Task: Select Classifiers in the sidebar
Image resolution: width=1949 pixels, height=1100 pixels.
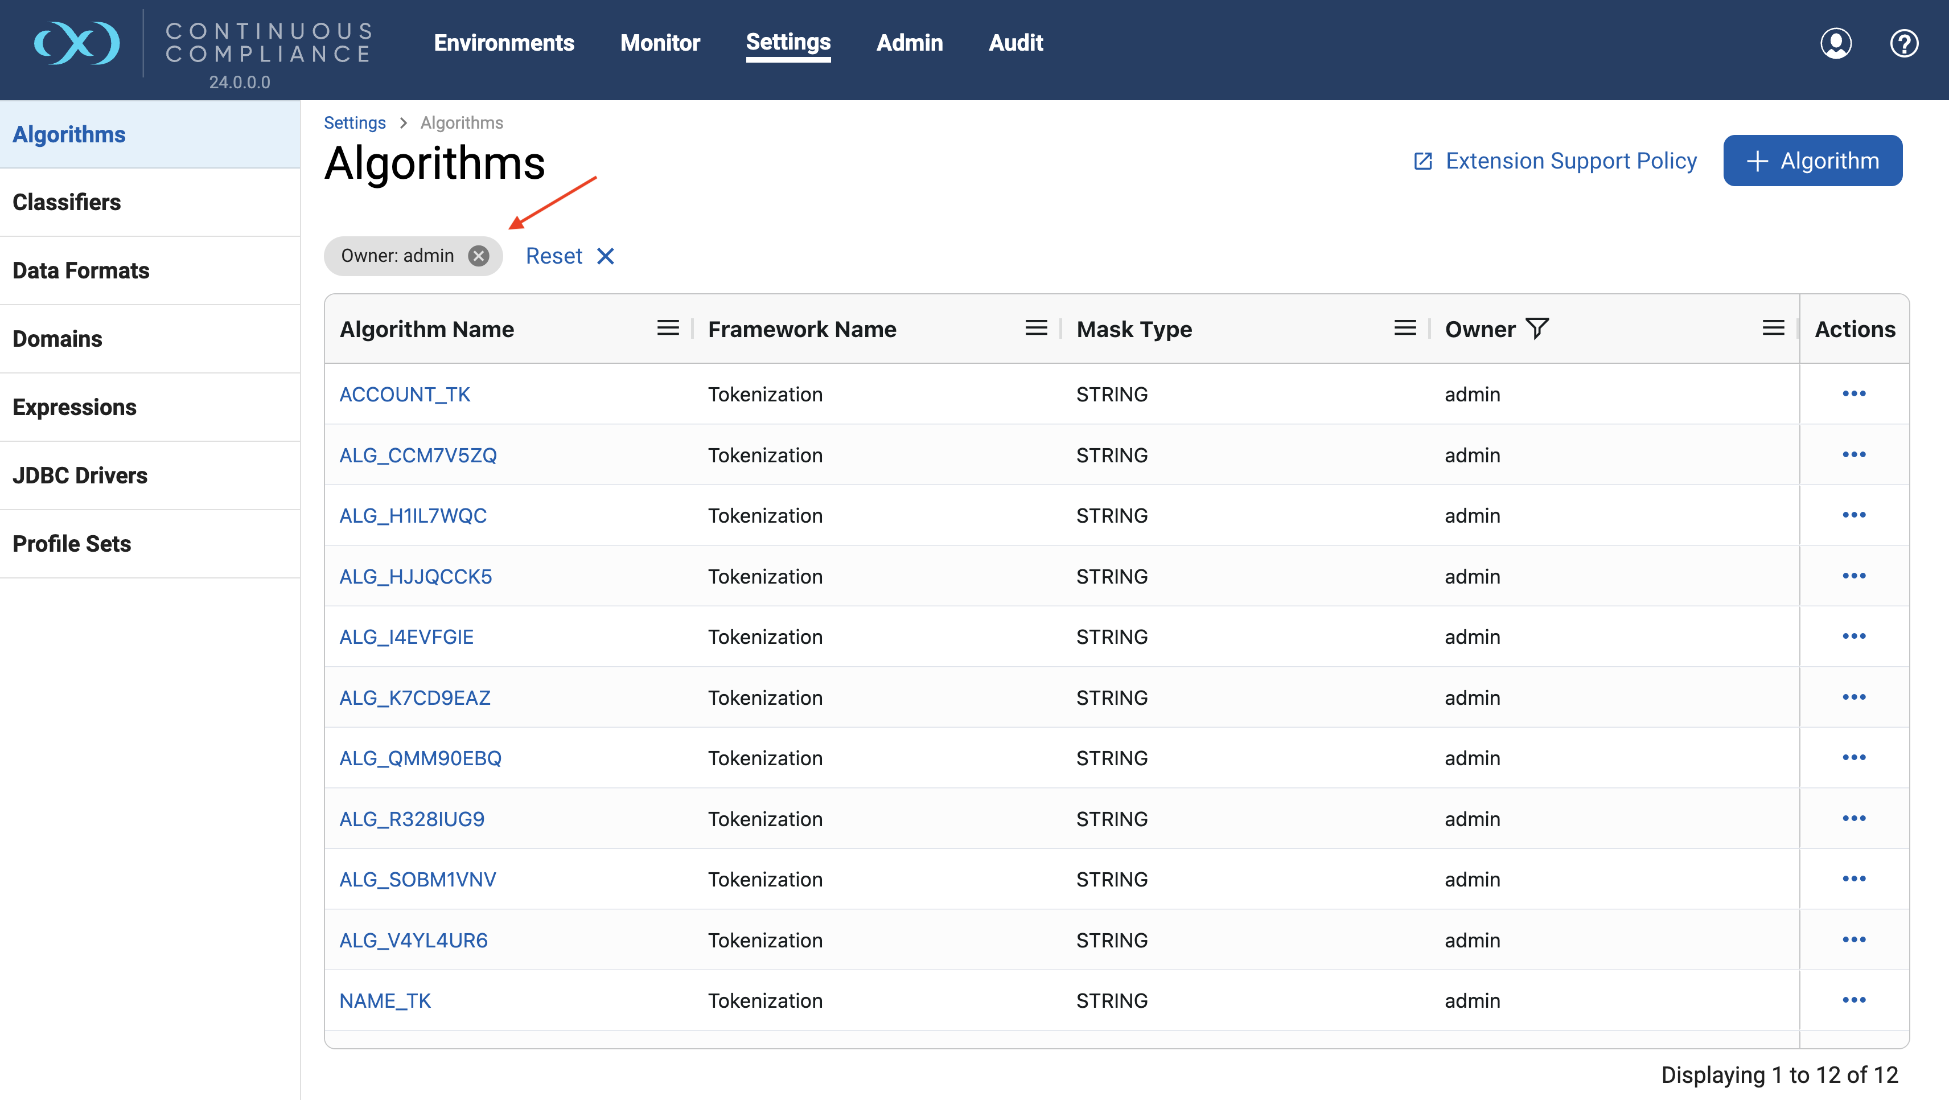Action: [67, 202]
